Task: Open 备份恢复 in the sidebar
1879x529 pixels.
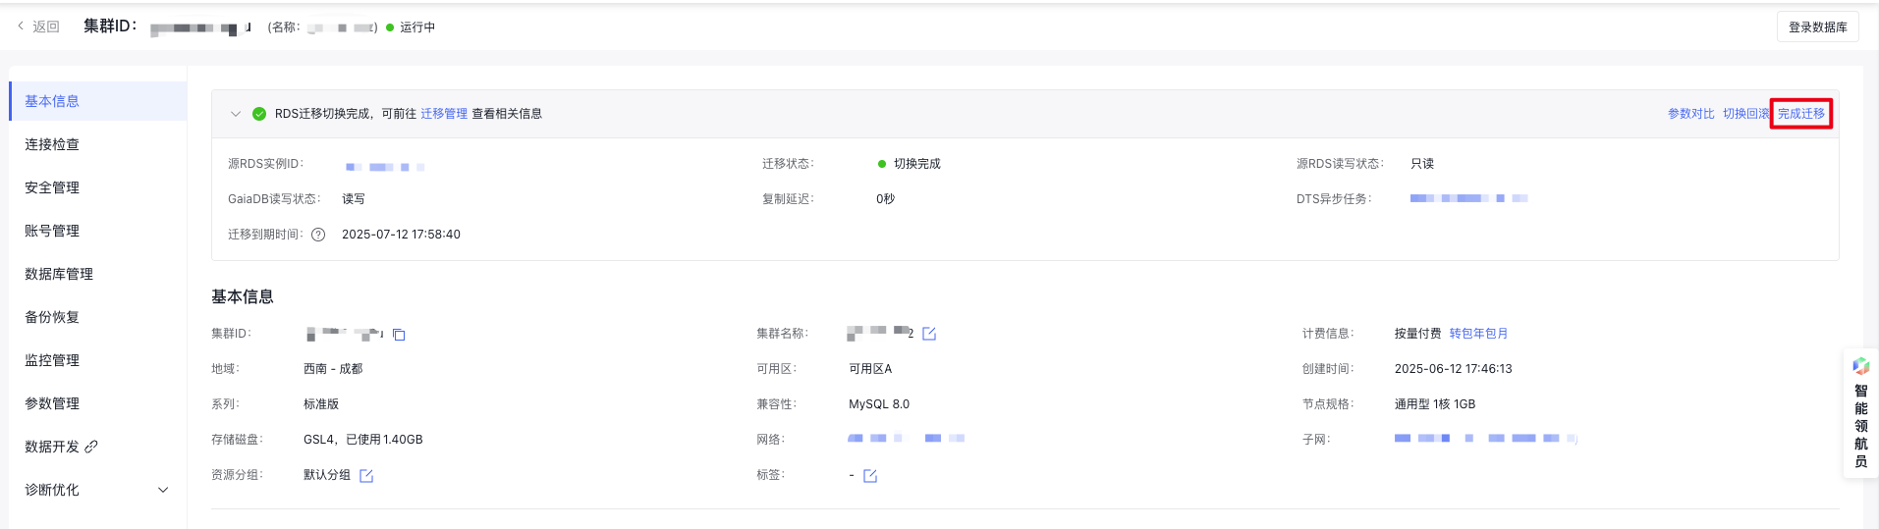Action: (x=97, y=317)
